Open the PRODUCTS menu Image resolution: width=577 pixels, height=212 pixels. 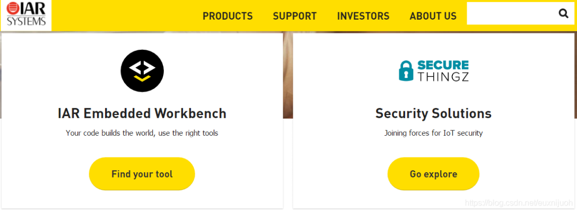pos(228,16)
